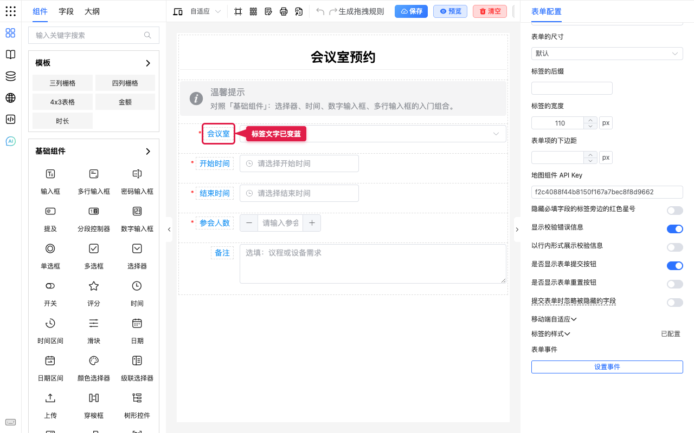Open the nine-dot app menu icon
Screen dimensions: 694x433
(10, 11)
